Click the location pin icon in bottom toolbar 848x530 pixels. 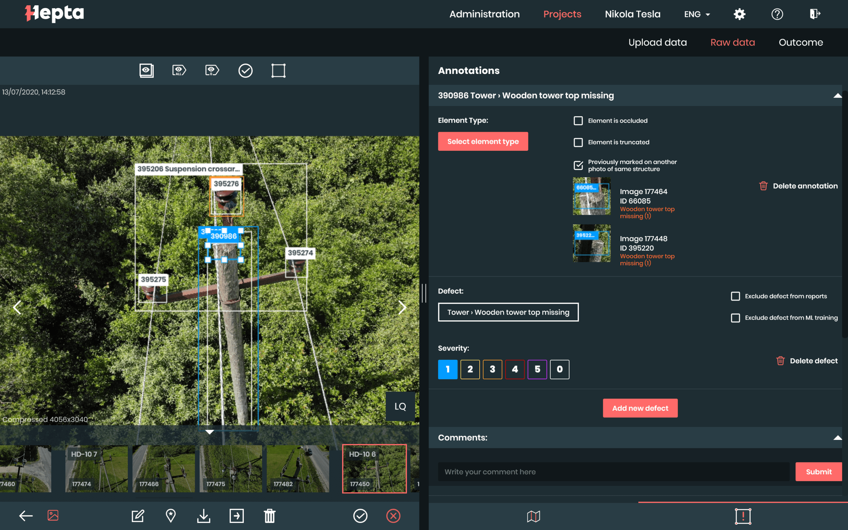click(x=171, y=516)
